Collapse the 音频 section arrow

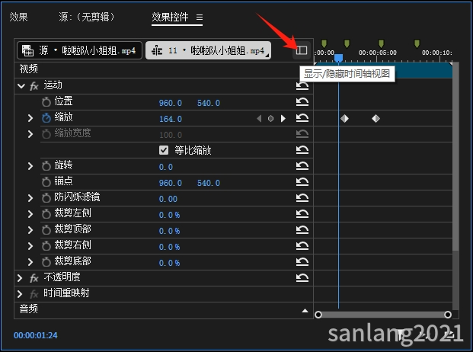coord(305,311)
